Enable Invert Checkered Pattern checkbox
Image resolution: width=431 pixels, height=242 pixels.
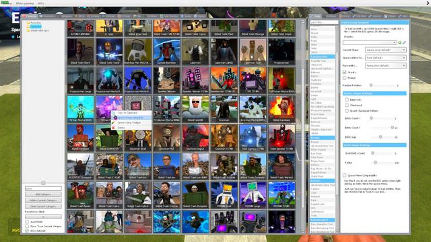click(347, 111)
